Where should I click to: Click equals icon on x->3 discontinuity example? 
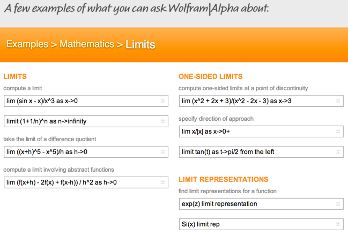[338, 101]
